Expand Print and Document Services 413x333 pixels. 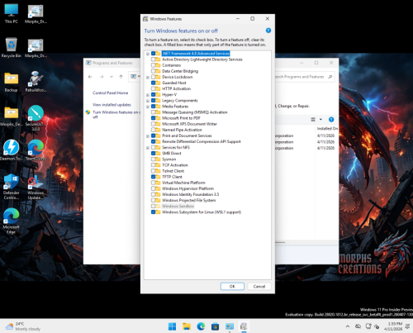pyautogui.click(x=148, y=136)
